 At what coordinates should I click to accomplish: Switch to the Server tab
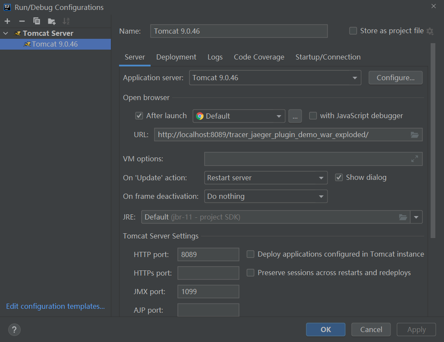(x=135, y=57)
